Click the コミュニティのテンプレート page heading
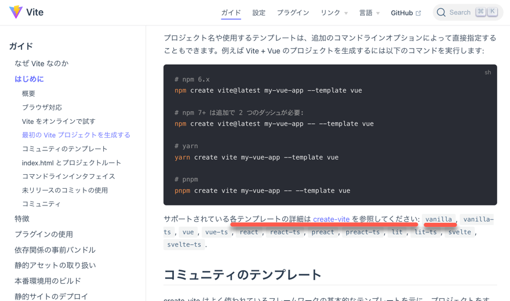The height and width of the screenshot is (301, 510). tap(243, 275)
